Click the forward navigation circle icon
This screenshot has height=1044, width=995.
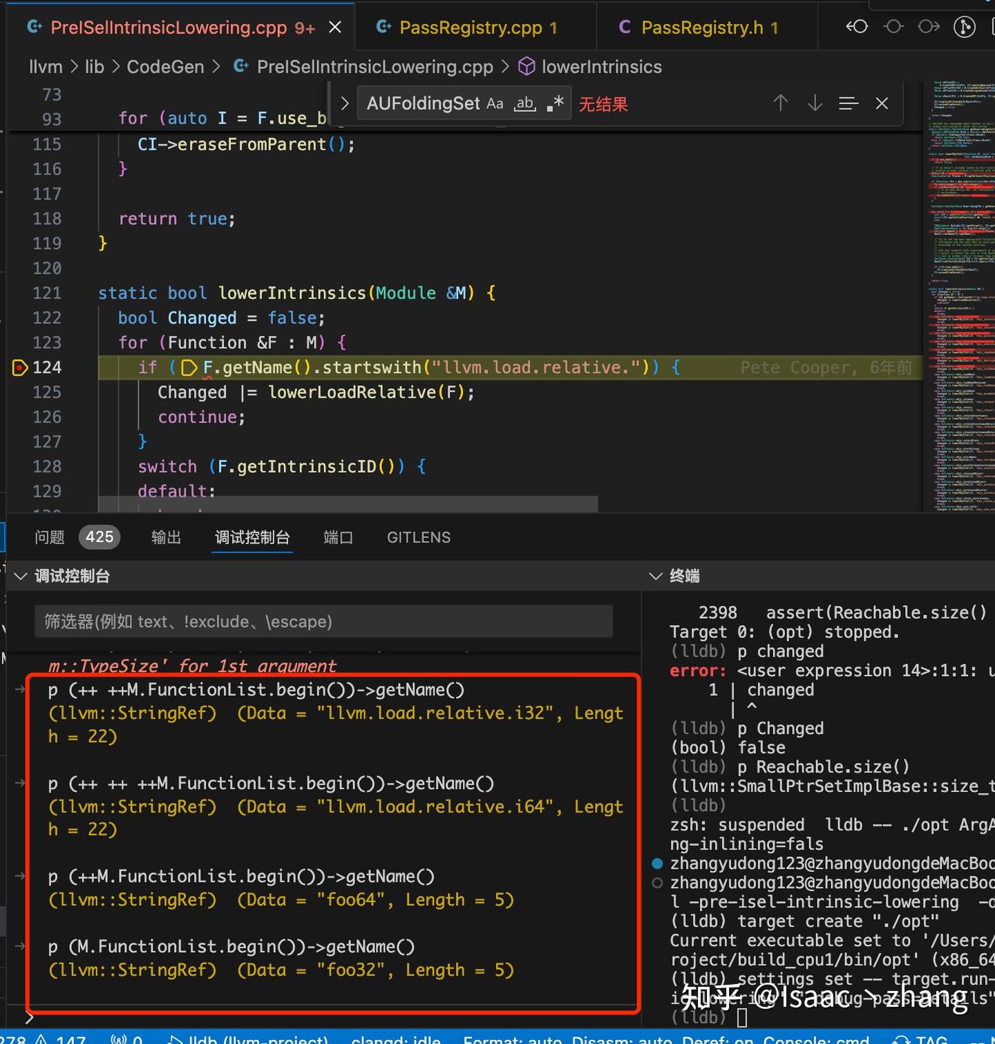929,26
